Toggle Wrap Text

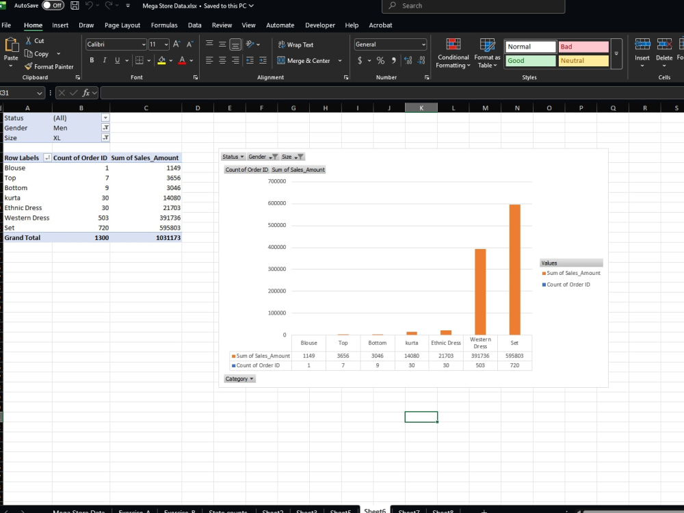295,44
